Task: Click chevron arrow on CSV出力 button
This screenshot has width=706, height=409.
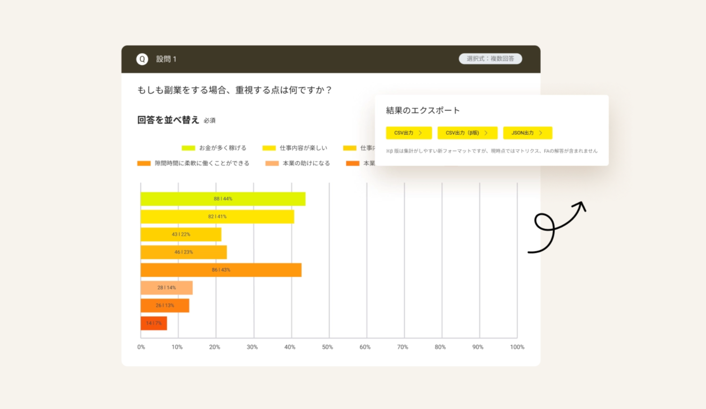Action: pos(420,133)
